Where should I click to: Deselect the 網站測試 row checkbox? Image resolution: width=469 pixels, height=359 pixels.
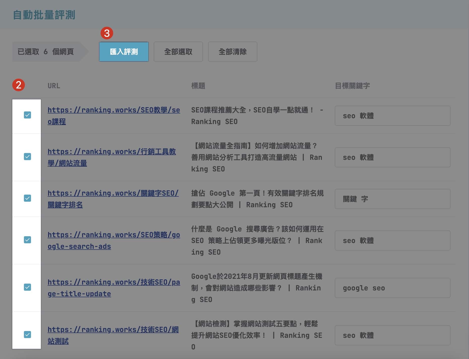pyautogui.click(x=27, y=335)
